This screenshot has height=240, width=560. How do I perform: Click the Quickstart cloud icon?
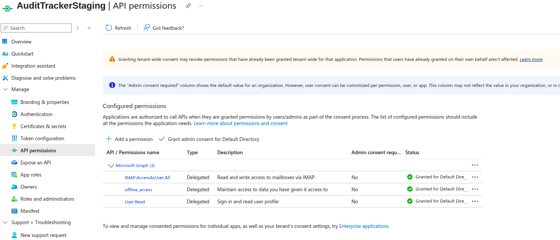[x=5, y=54]
